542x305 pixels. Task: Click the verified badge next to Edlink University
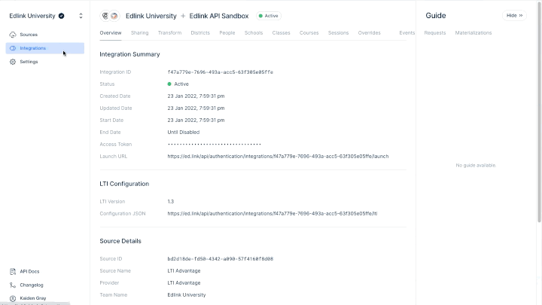(x=61, y=16)
